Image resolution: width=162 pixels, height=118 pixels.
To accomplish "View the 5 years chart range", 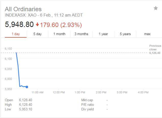I will [x=125, y=34].
